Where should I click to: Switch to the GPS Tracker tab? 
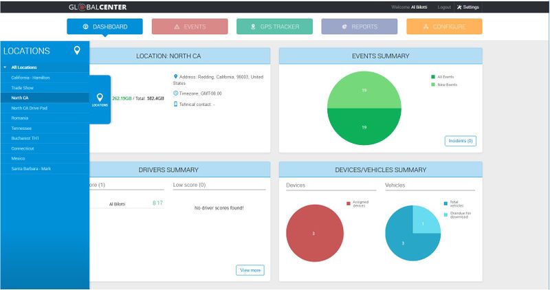click(274, 27)
